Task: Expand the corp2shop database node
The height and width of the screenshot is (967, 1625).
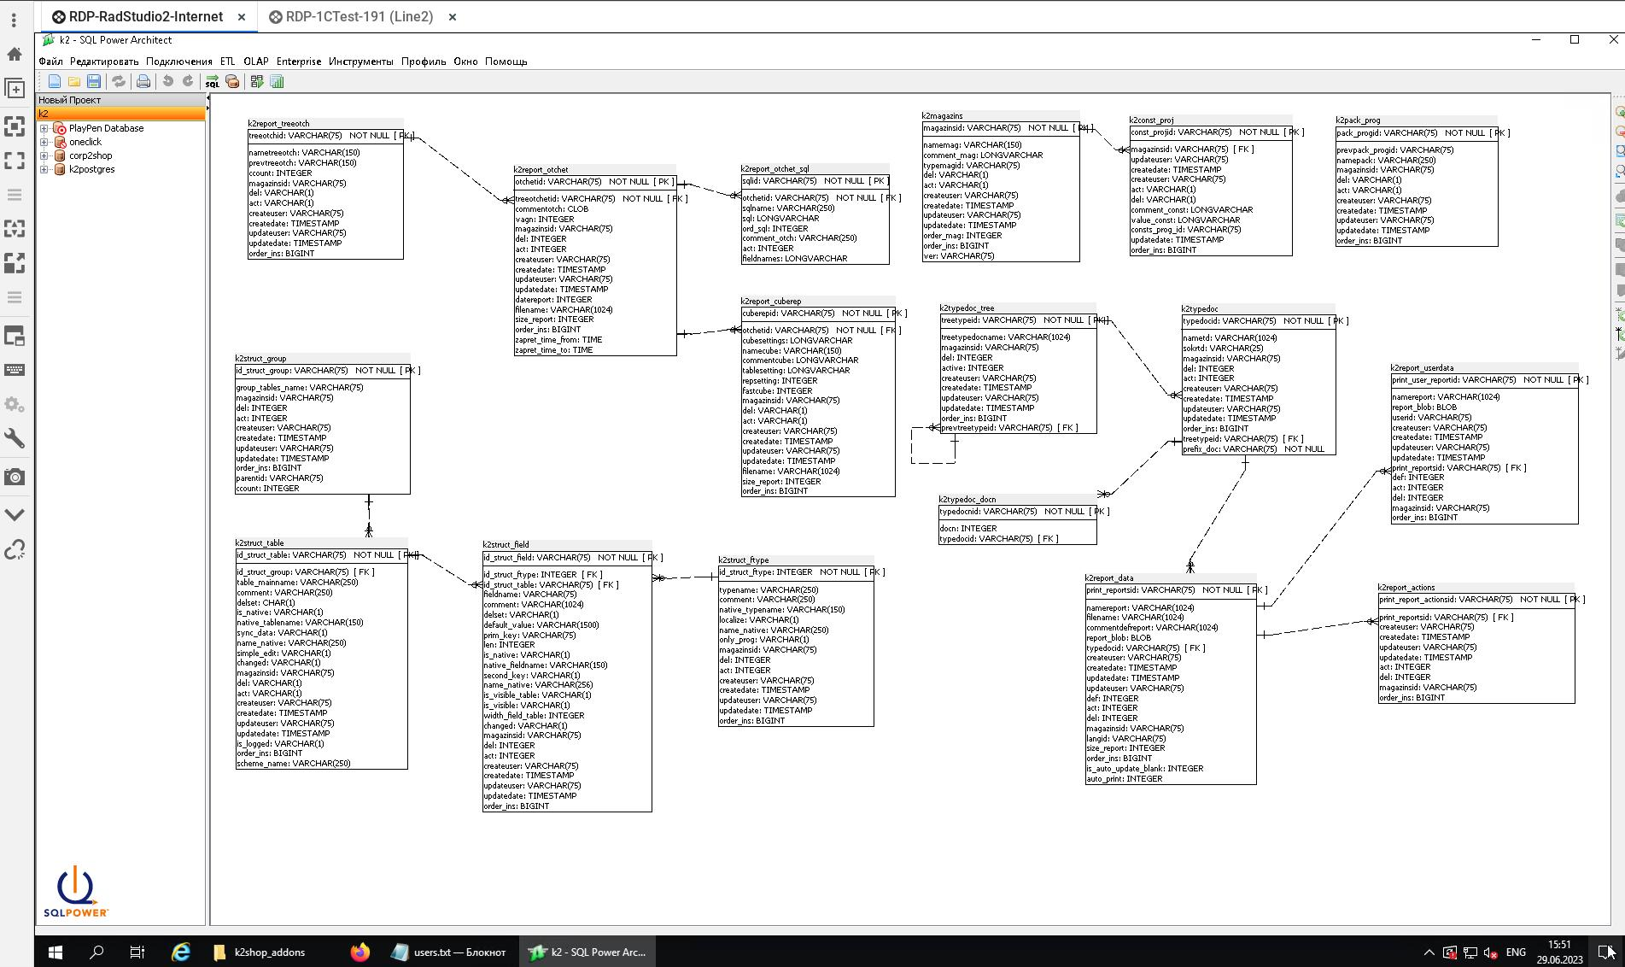Action: pyautogui.click(x=44, y=156)
